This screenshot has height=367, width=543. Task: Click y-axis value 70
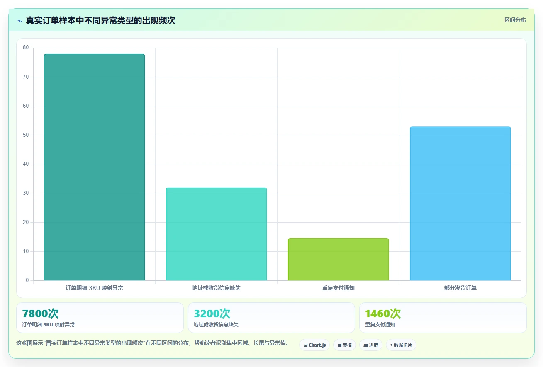point(26,77)
